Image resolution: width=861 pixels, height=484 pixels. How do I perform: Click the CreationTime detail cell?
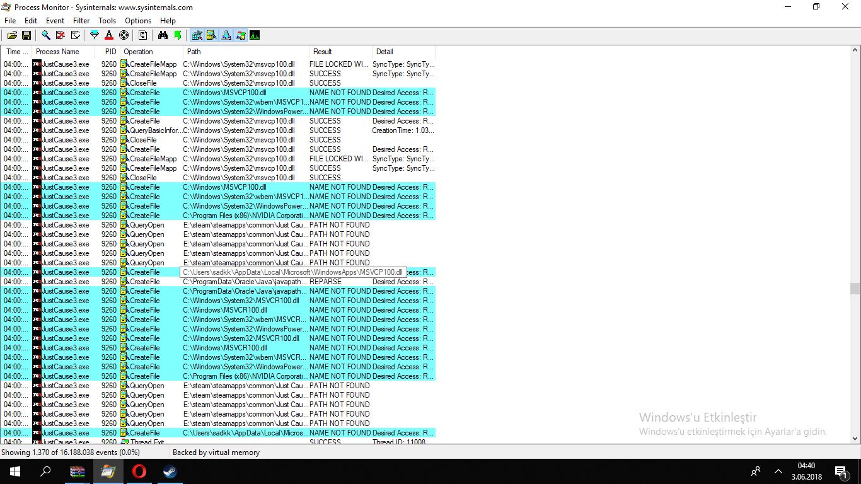point(403,130)
